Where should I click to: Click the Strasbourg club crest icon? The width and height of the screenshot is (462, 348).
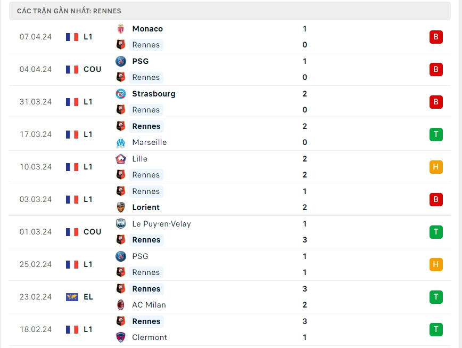point(121,94)
